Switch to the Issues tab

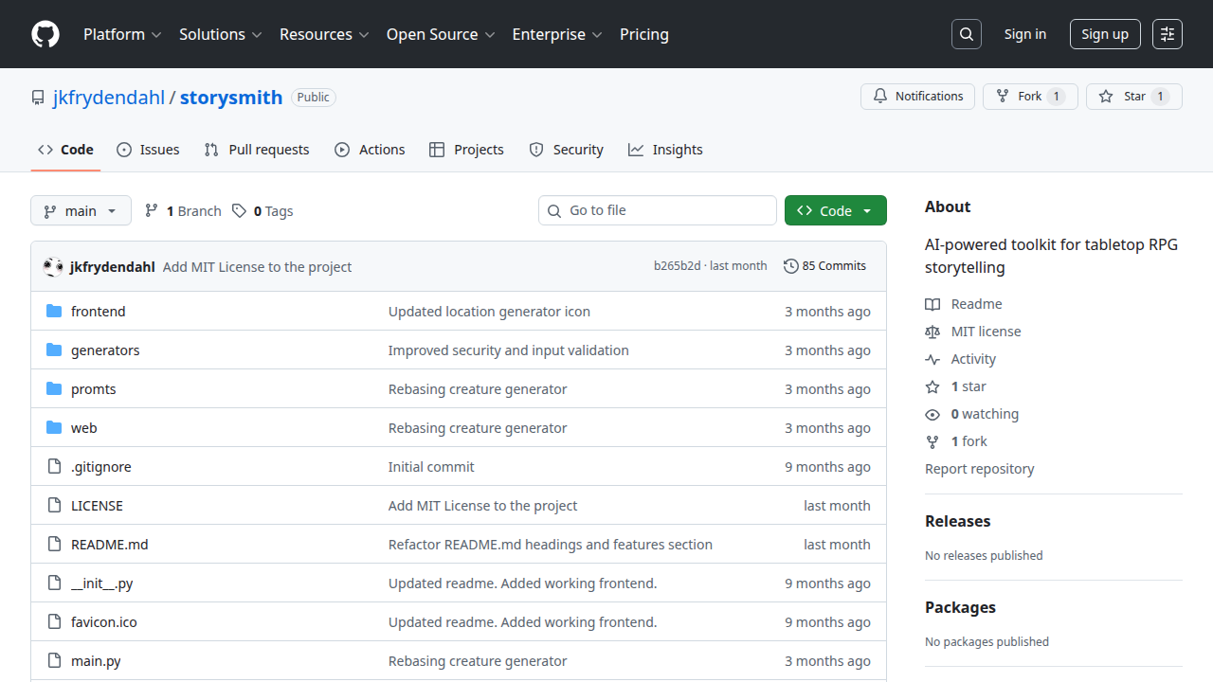pos(148,150)
